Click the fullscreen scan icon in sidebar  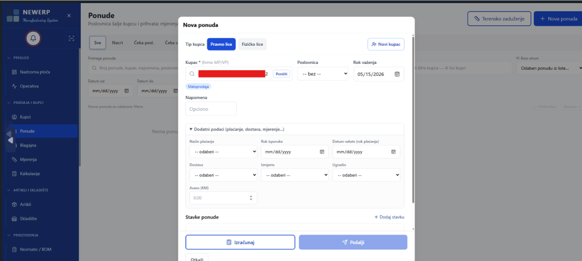coord(71,38)
